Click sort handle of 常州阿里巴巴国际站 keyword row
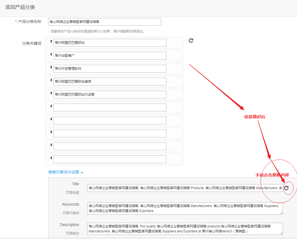The width and height of the screenshot is (297, 239). [51, 41]
